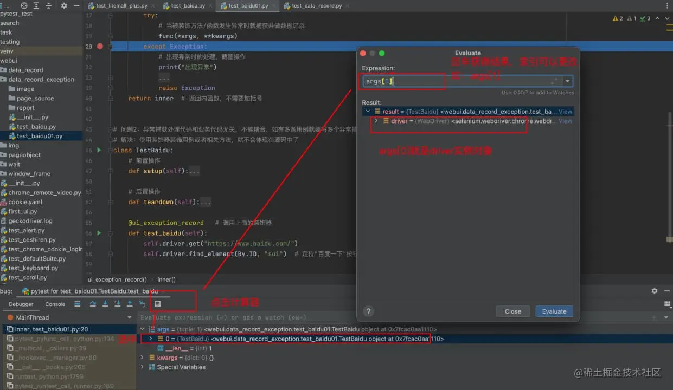Viewport: 673px width, 390px height.
Task: Expand kwargs variable node
Action: pyautogui.click(x=143, y=357)
